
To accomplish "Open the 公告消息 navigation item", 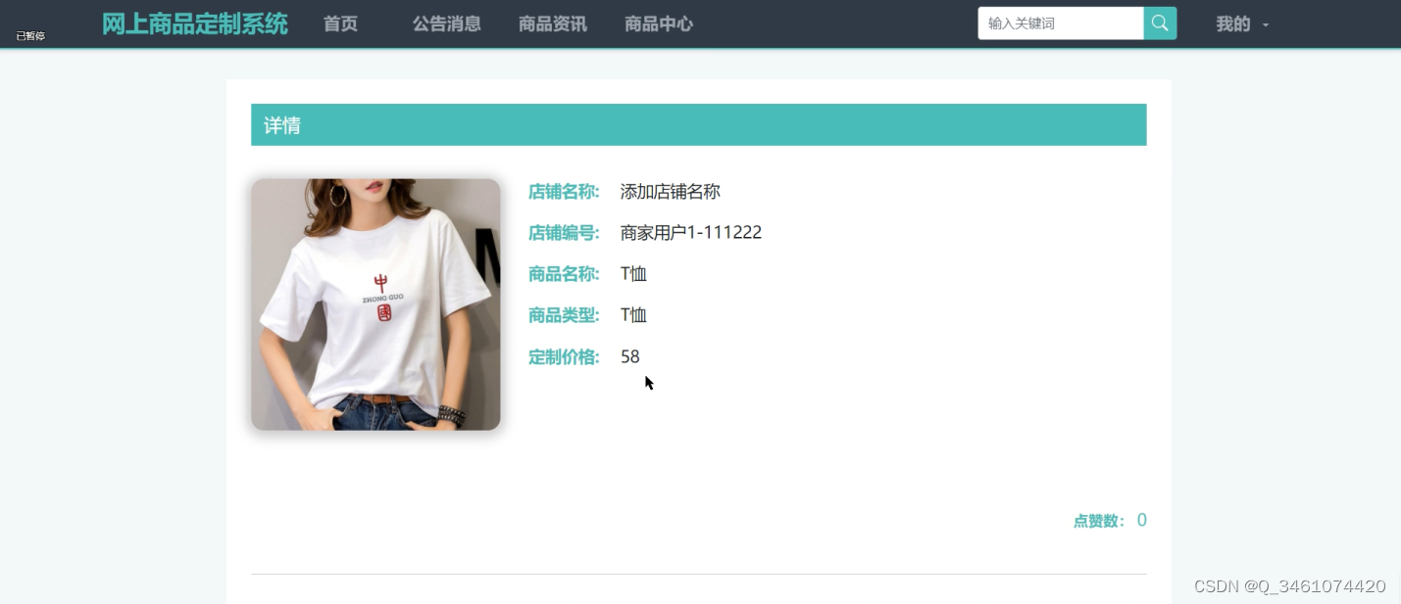I will [447, 24].
